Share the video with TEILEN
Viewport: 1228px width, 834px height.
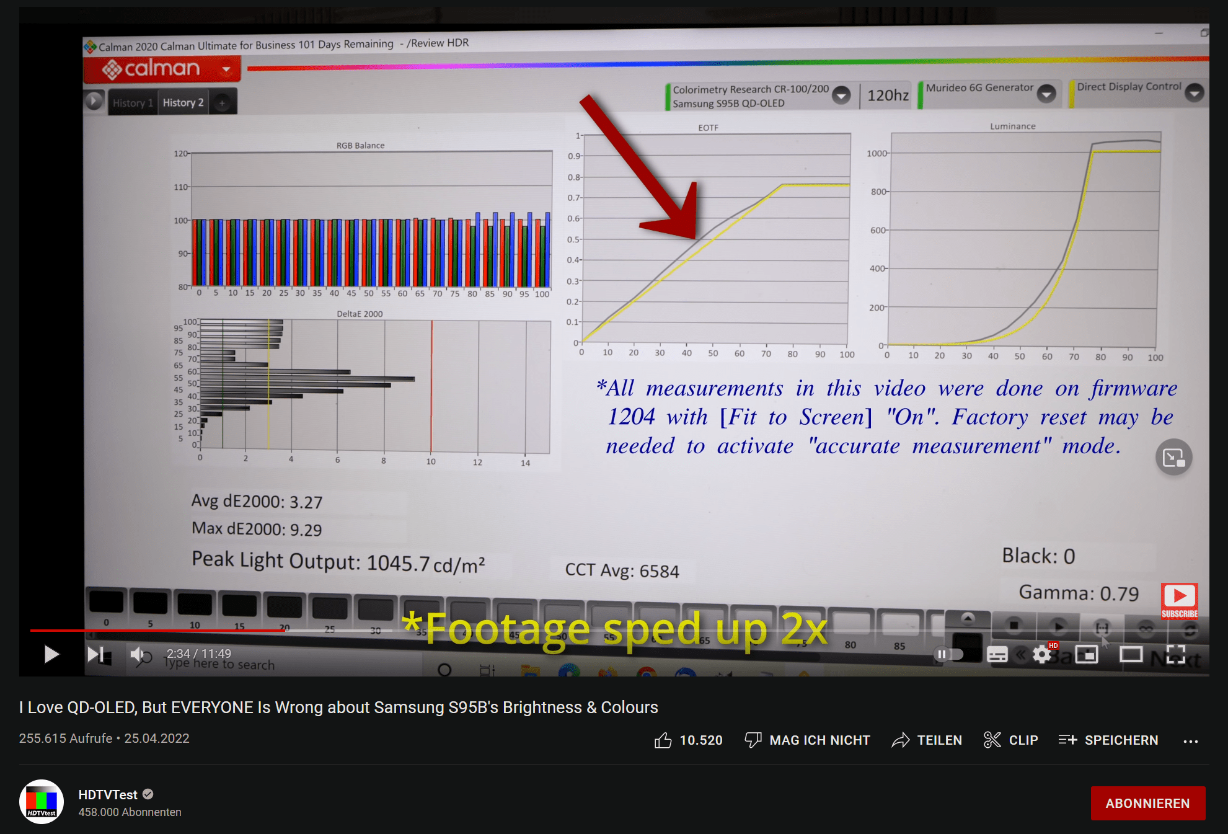coord(927,740)
